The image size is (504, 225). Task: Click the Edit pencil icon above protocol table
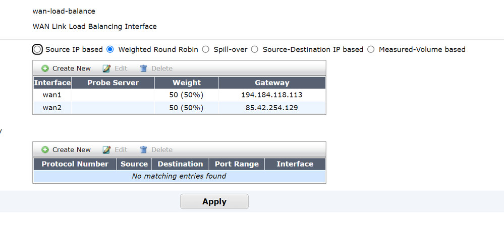[106, 149]
